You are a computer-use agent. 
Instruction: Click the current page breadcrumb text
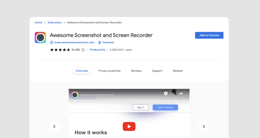tap(94, 22)
